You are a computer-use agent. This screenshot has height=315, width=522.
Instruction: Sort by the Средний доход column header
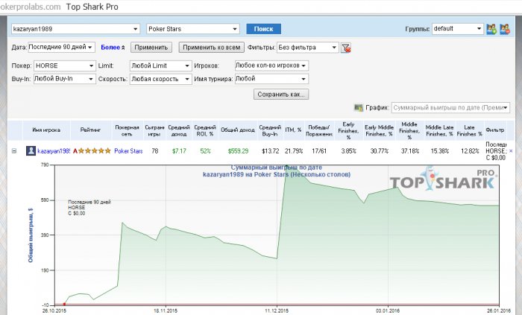[x=179, y=130]
